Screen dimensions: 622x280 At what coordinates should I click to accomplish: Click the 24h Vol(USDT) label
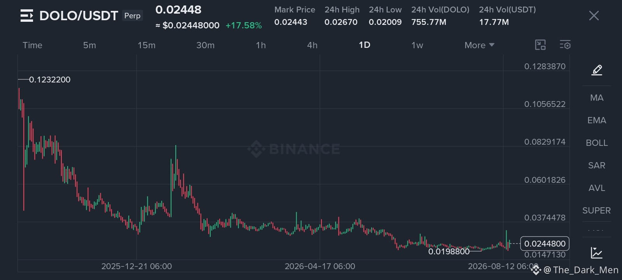507,10
